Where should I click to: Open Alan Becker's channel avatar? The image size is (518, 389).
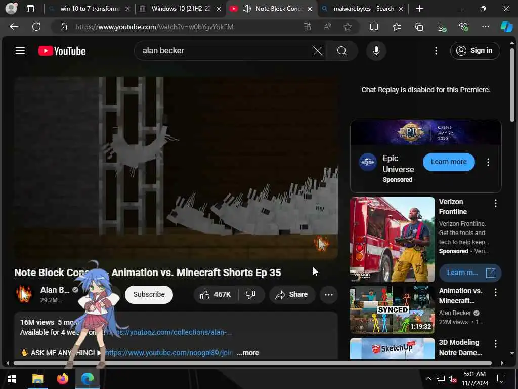[24, 294]
